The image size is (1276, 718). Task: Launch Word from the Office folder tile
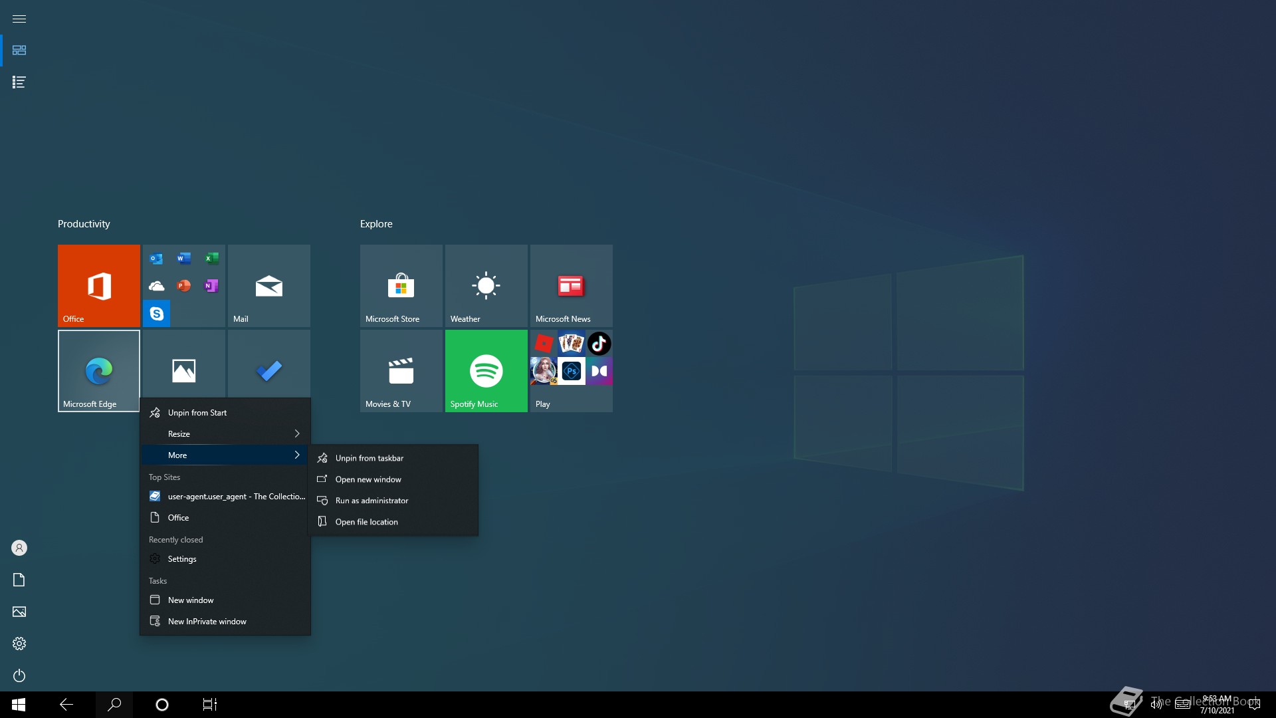click(184, 259)
